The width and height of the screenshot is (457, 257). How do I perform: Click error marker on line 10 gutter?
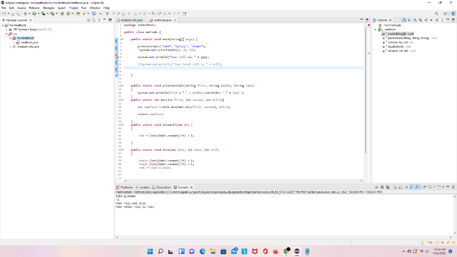117,57
